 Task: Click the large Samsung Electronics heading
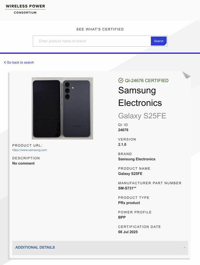(x=140, y=96)
